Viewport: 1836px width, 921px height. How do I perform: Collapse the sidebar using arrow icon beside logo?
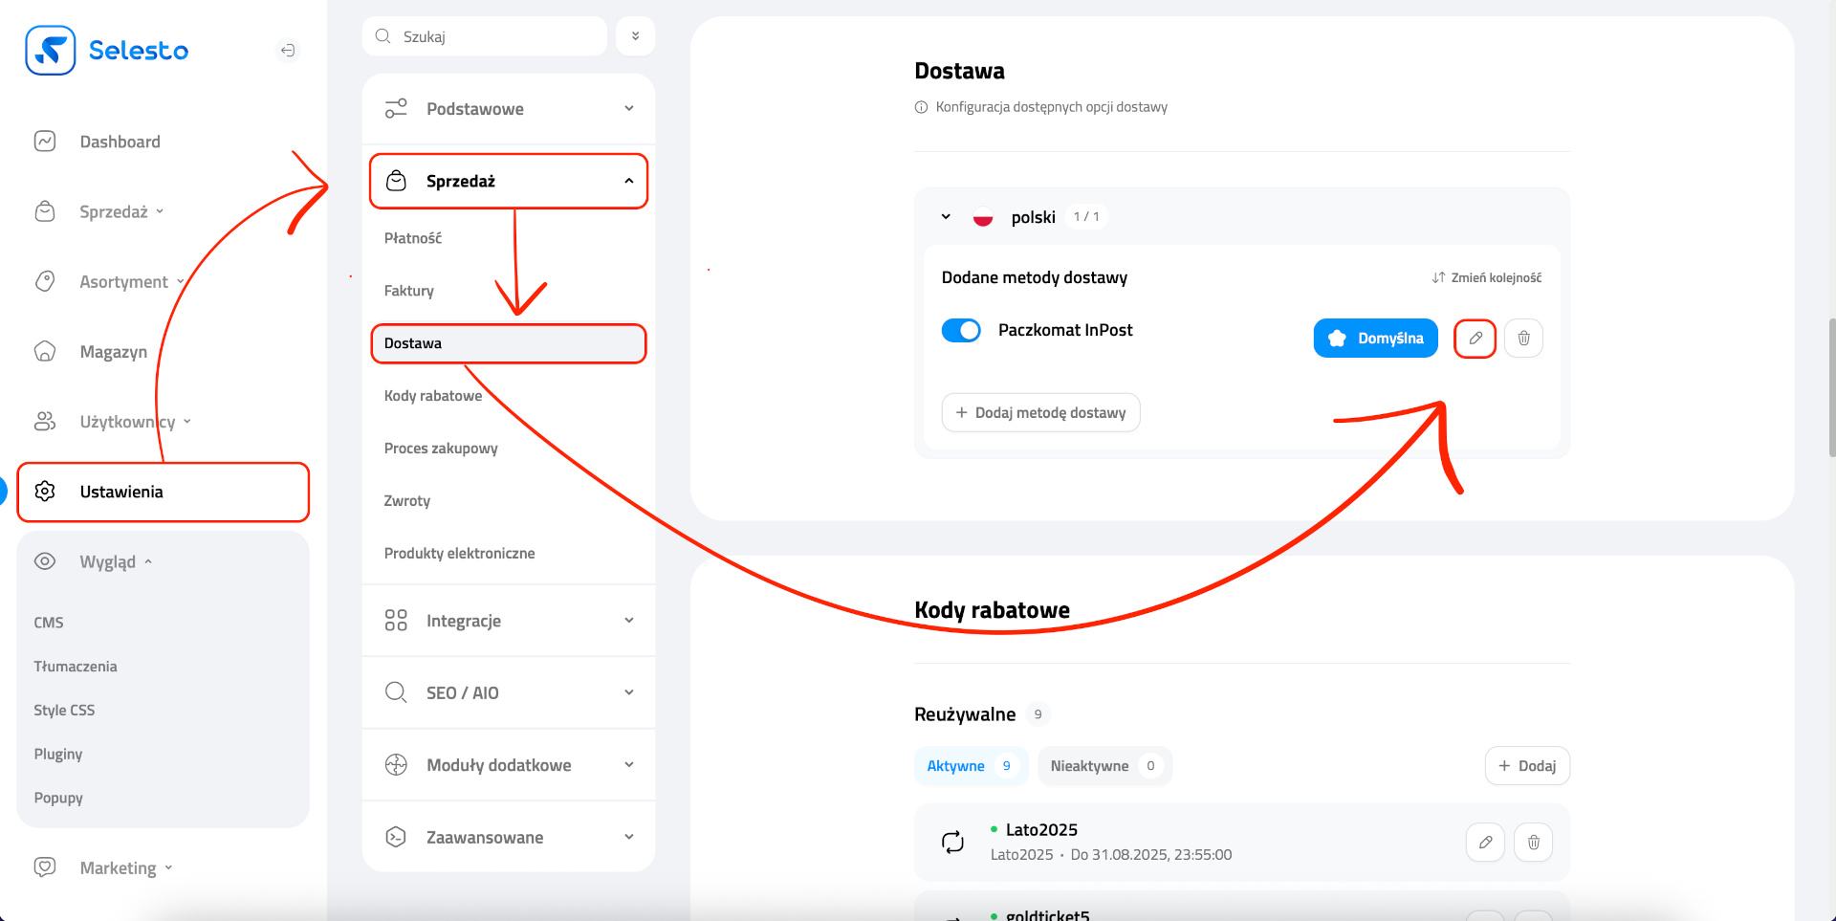click(x=288, y=50)
